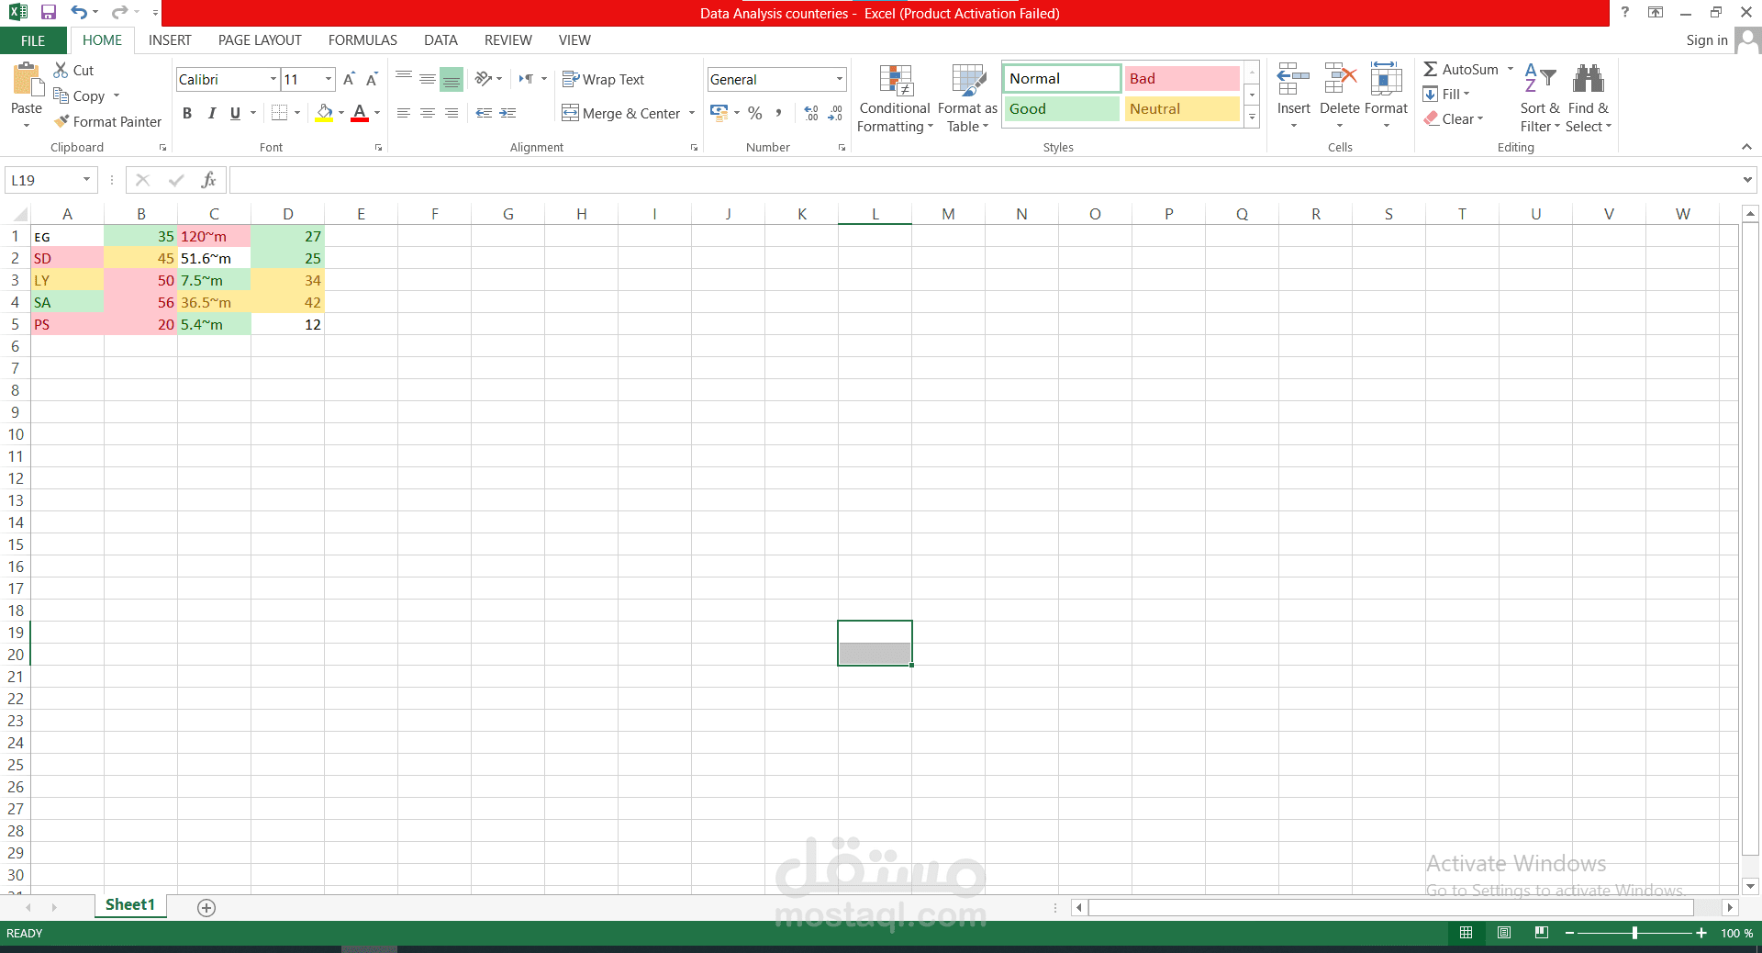
Task: Add a new sheet with plus icon
Action: click(x=206, y=907)
